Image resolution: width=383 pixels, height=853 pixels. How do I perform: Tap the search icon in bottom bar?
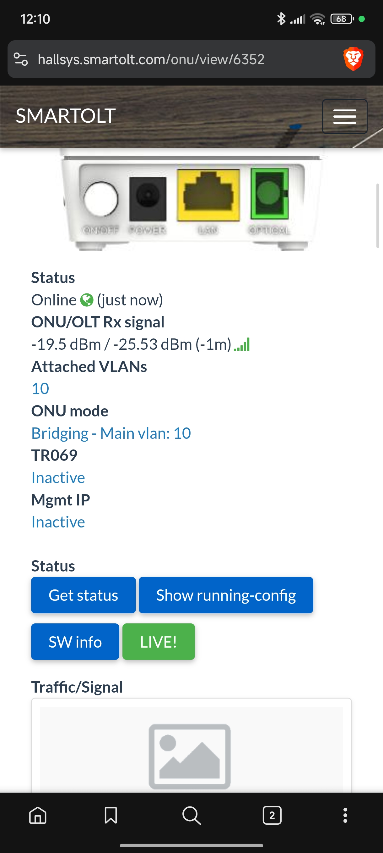click(x=192, y=815)
